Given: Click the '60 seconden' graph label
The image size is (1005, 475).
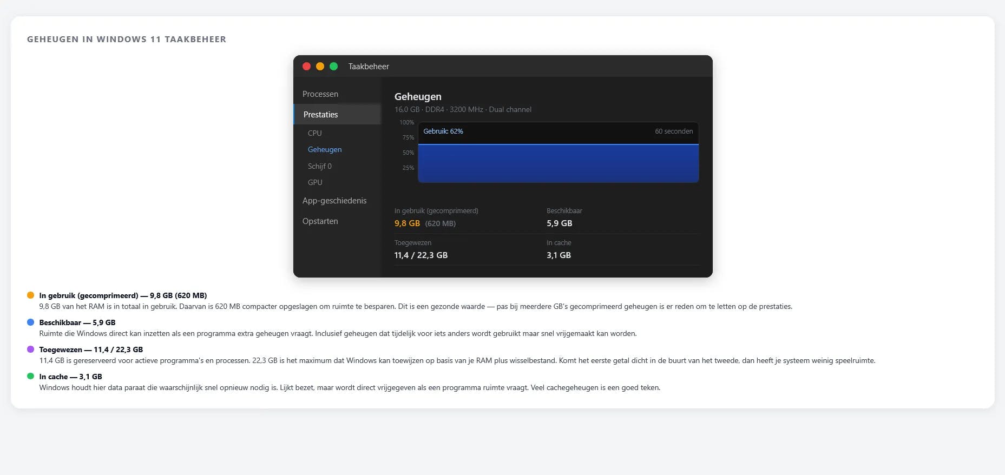Looking at the screenshot, I should 674,131.
